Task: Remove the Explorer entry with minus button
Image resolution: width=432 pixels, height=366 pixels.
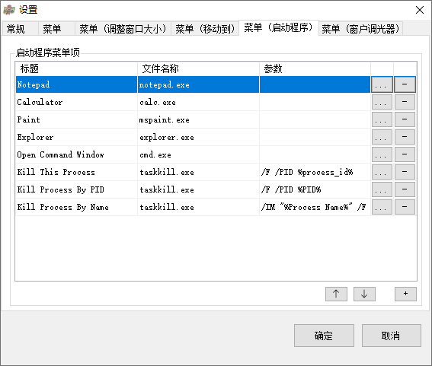Action: coord(405,137)
